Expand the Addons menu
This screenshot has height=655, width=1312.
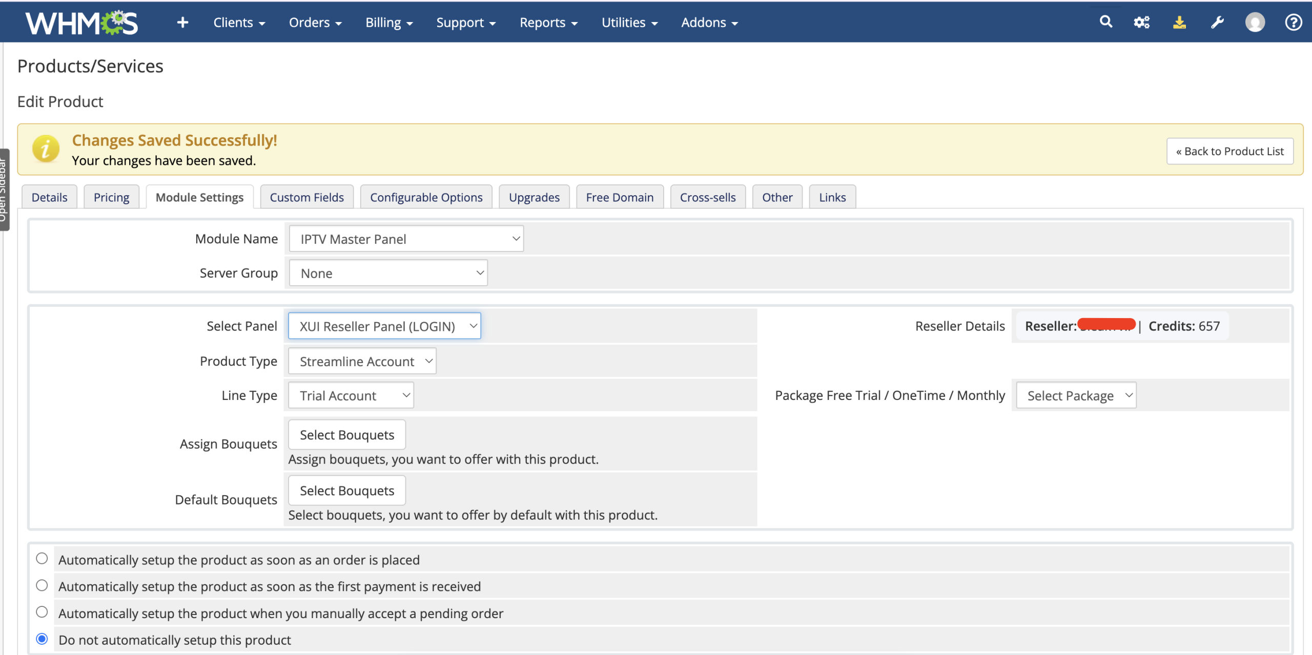pos(709,23)
